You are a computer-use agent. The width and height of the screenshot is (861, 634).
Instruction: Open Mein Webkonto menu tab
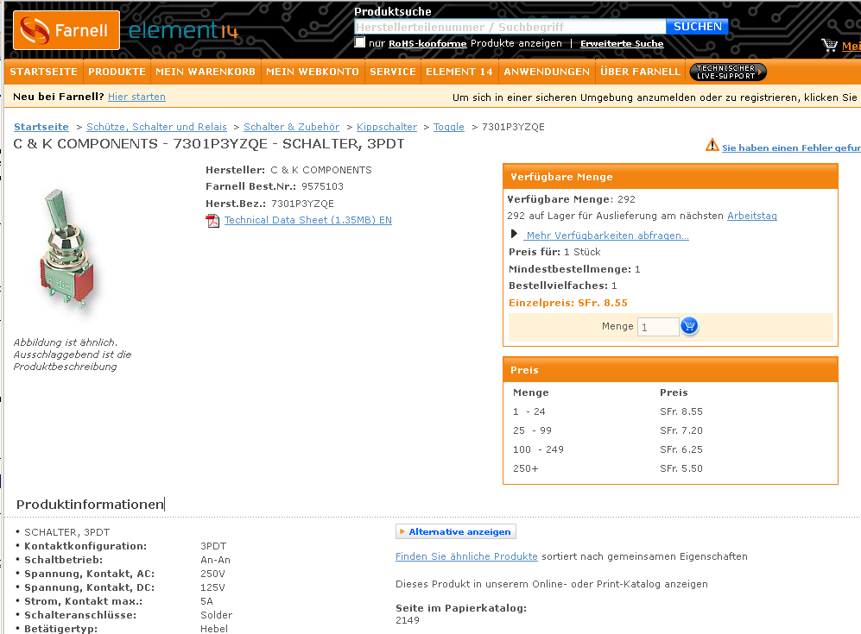(x=313, y=72)
